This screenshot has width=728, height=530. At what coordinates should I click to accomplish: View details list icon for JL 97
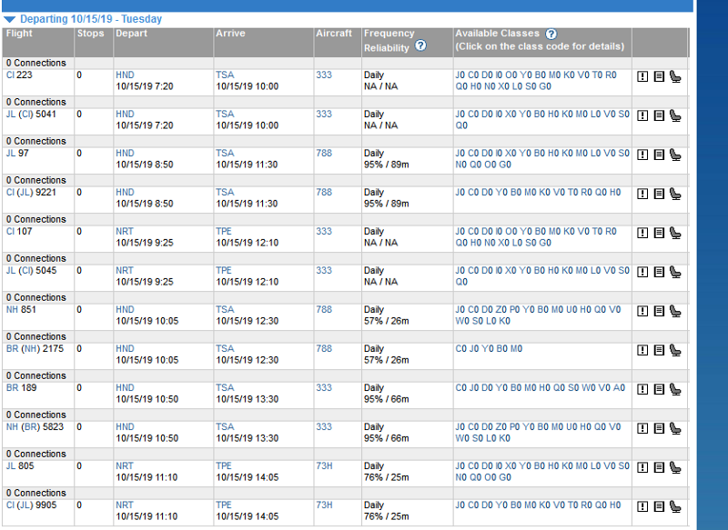tap(659, 155)
